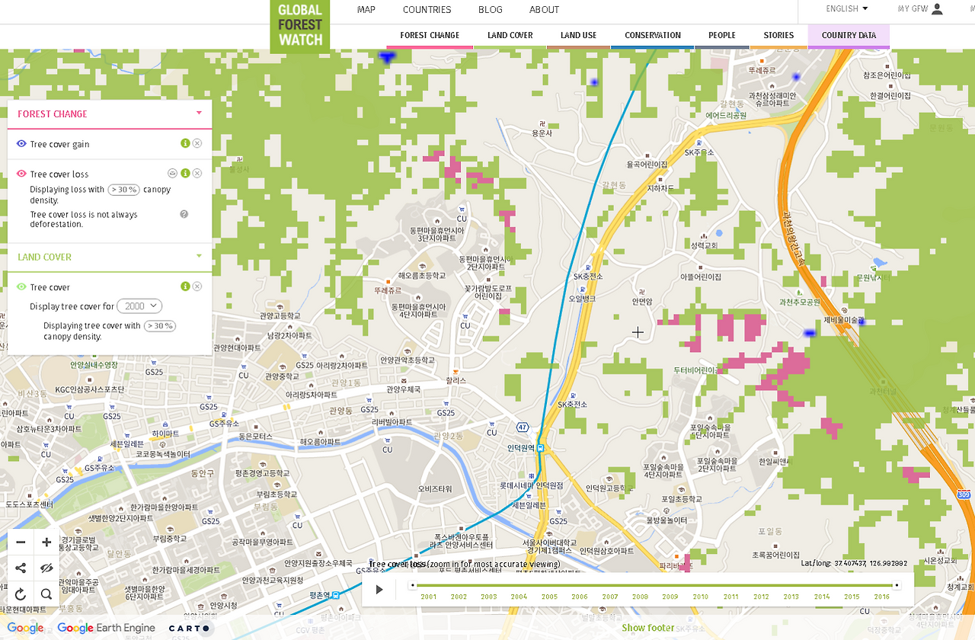This screenshot has width=975, height=640.
Task: Jump to 2005 on the timeline
Action: click(x=549, y=597)
